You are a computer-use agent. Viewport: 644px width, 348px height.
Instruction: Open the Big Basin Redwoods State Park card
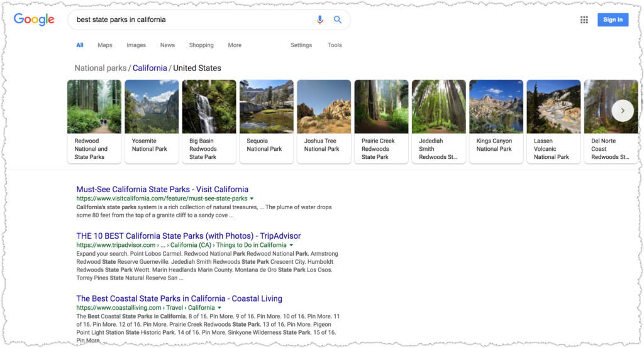click(x=209, y=121)
